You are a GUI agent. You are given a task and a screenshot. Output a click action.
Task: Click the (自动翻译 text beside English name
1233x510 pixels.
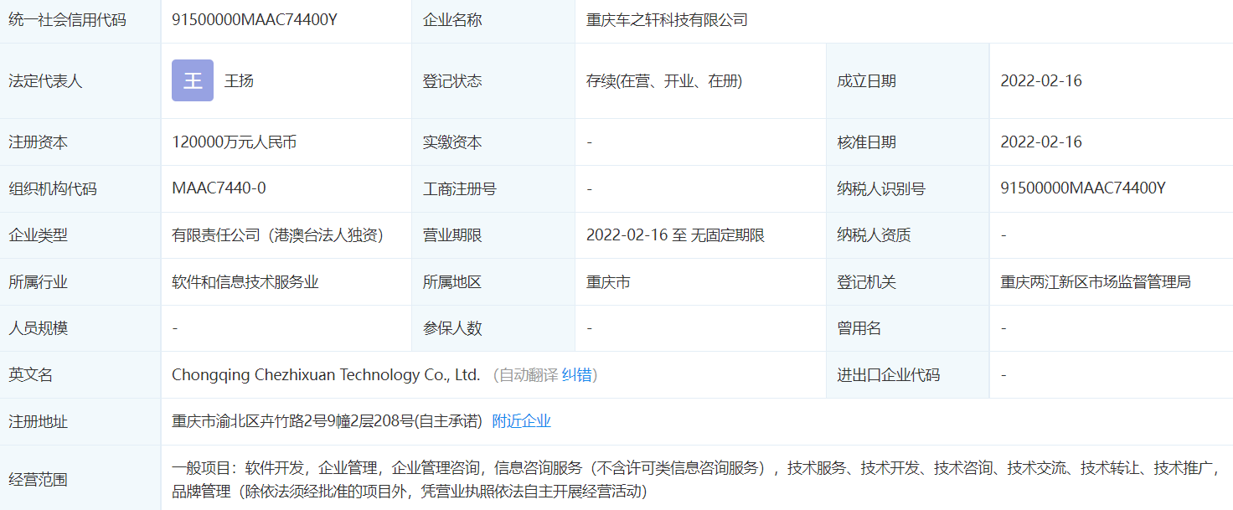coord(524,375)
